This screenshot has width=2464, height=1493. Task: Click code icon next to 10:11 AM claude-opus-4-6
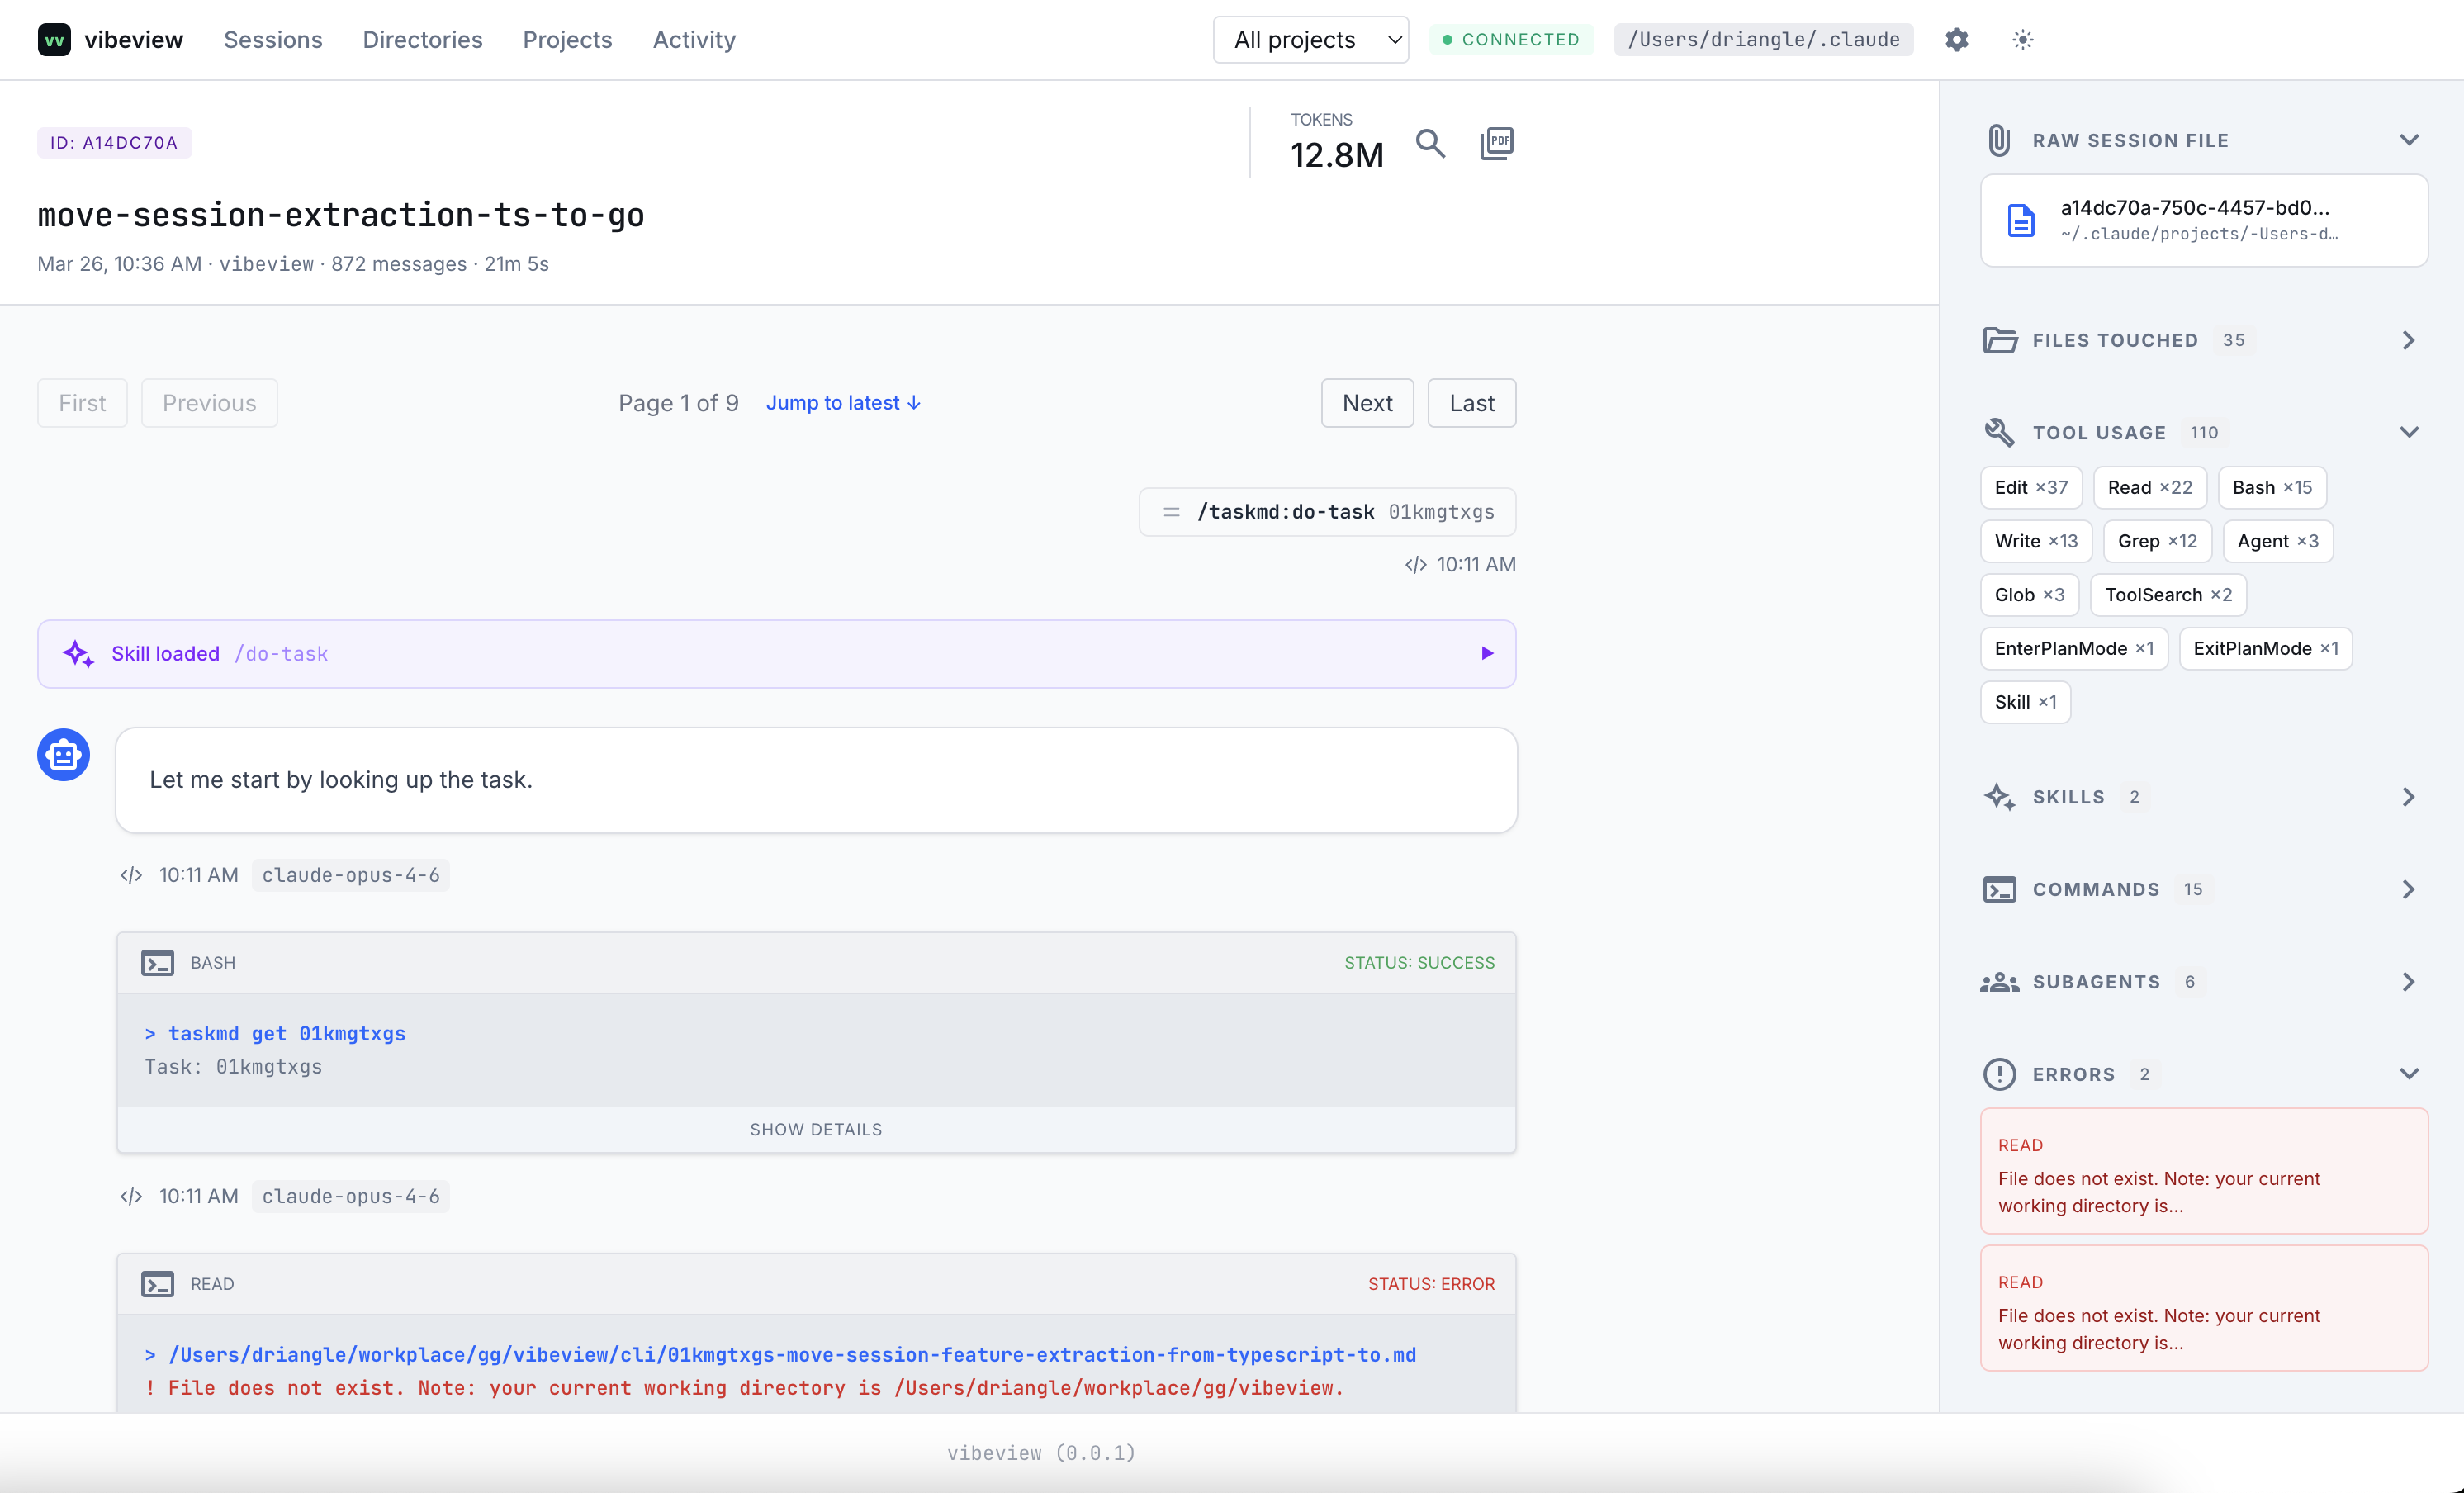pyautogui.click(x=131, y=876)
